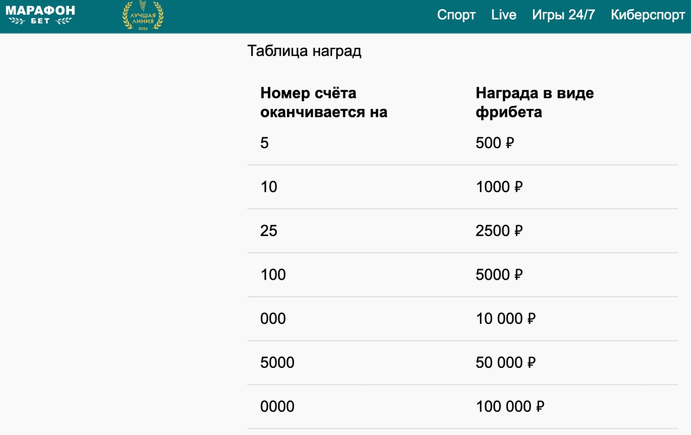
Task: Click the 2500 ₽ freebet amount
Action: coord(499,231)
